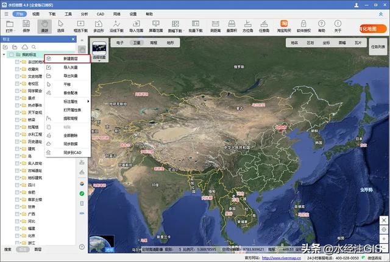The width and height of the screenshot is (390, 262).
Task: Click the 任务列表 button
Action: pos(378,46)
